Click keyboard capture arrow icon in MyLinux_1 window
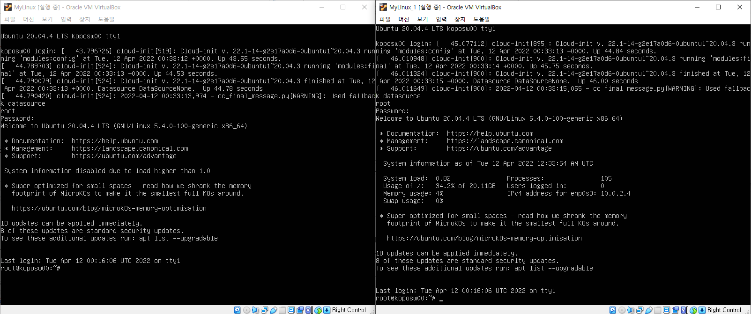 click(x=702, y=310)
